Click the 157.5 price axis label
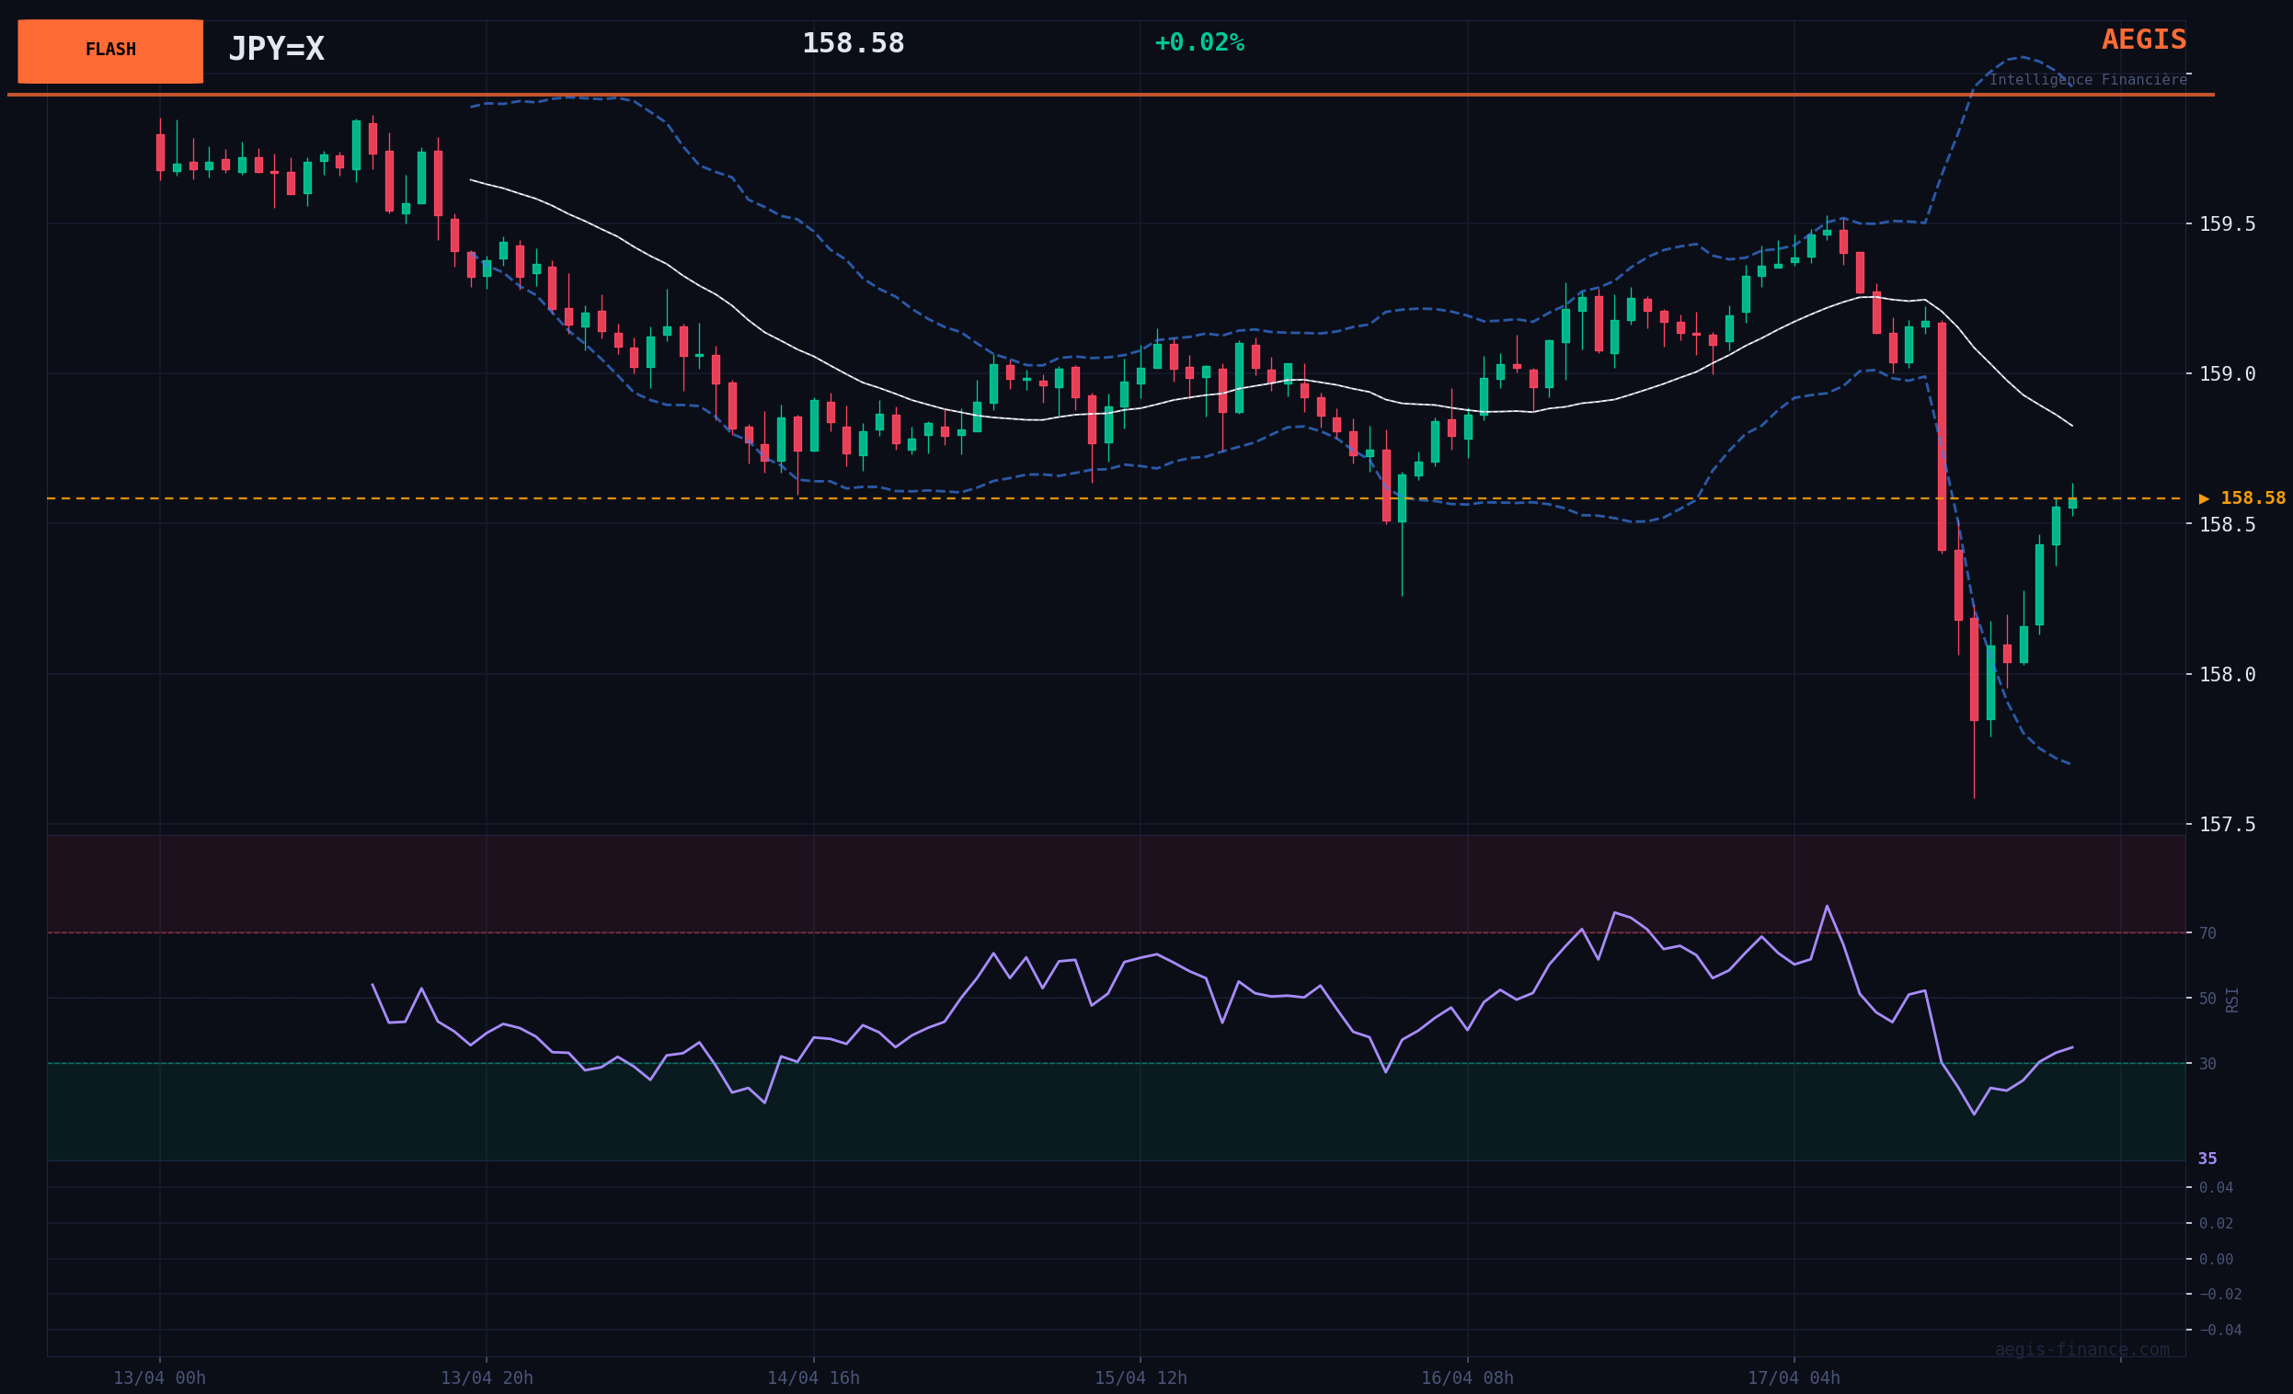The image size is (2293, 1394). click(x=2227, y=825)
